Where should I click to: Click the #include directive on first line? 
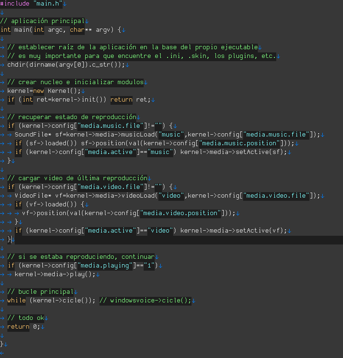(15, 4)
